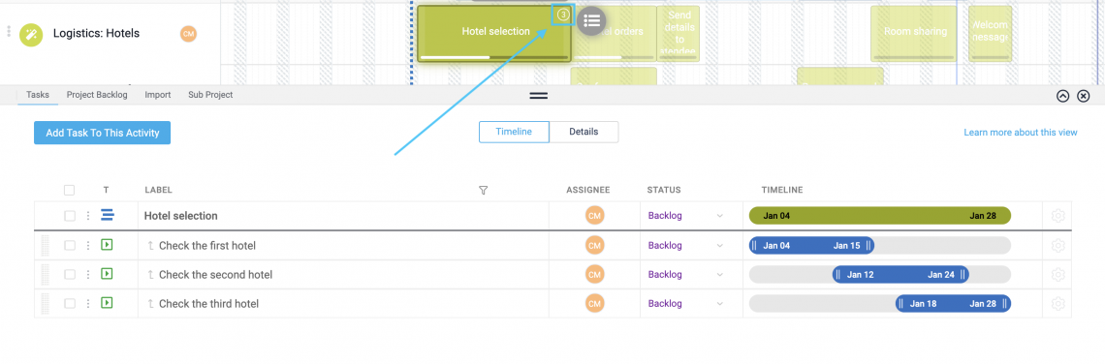Viewport: 1105px width, 364px height.
Task: Click the green Hotel selection timeline bar
Action: point(879,216)
